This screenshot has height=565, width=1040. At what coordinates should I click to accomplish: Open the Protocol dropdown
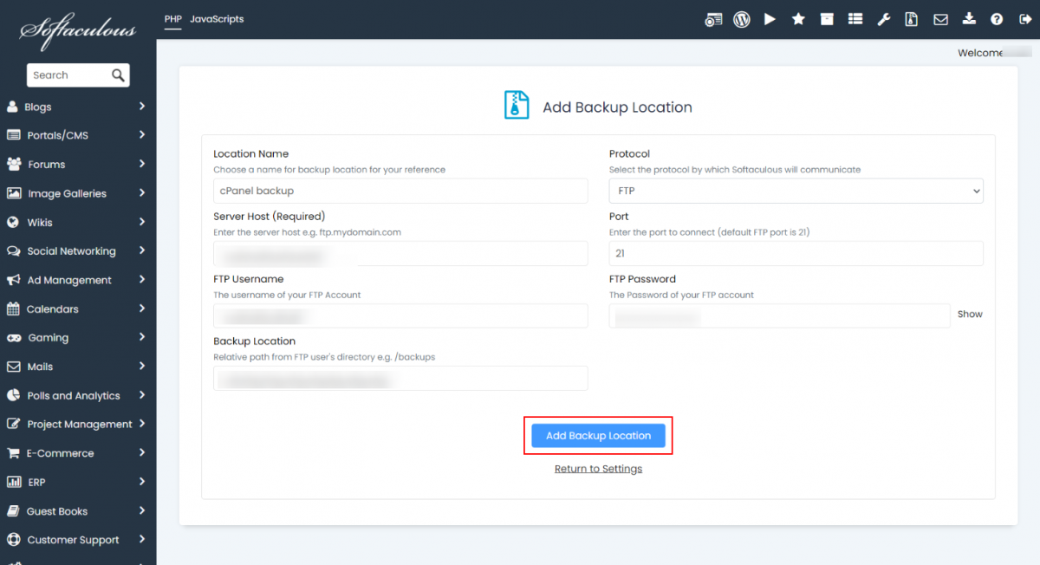[x=796, y=191]
